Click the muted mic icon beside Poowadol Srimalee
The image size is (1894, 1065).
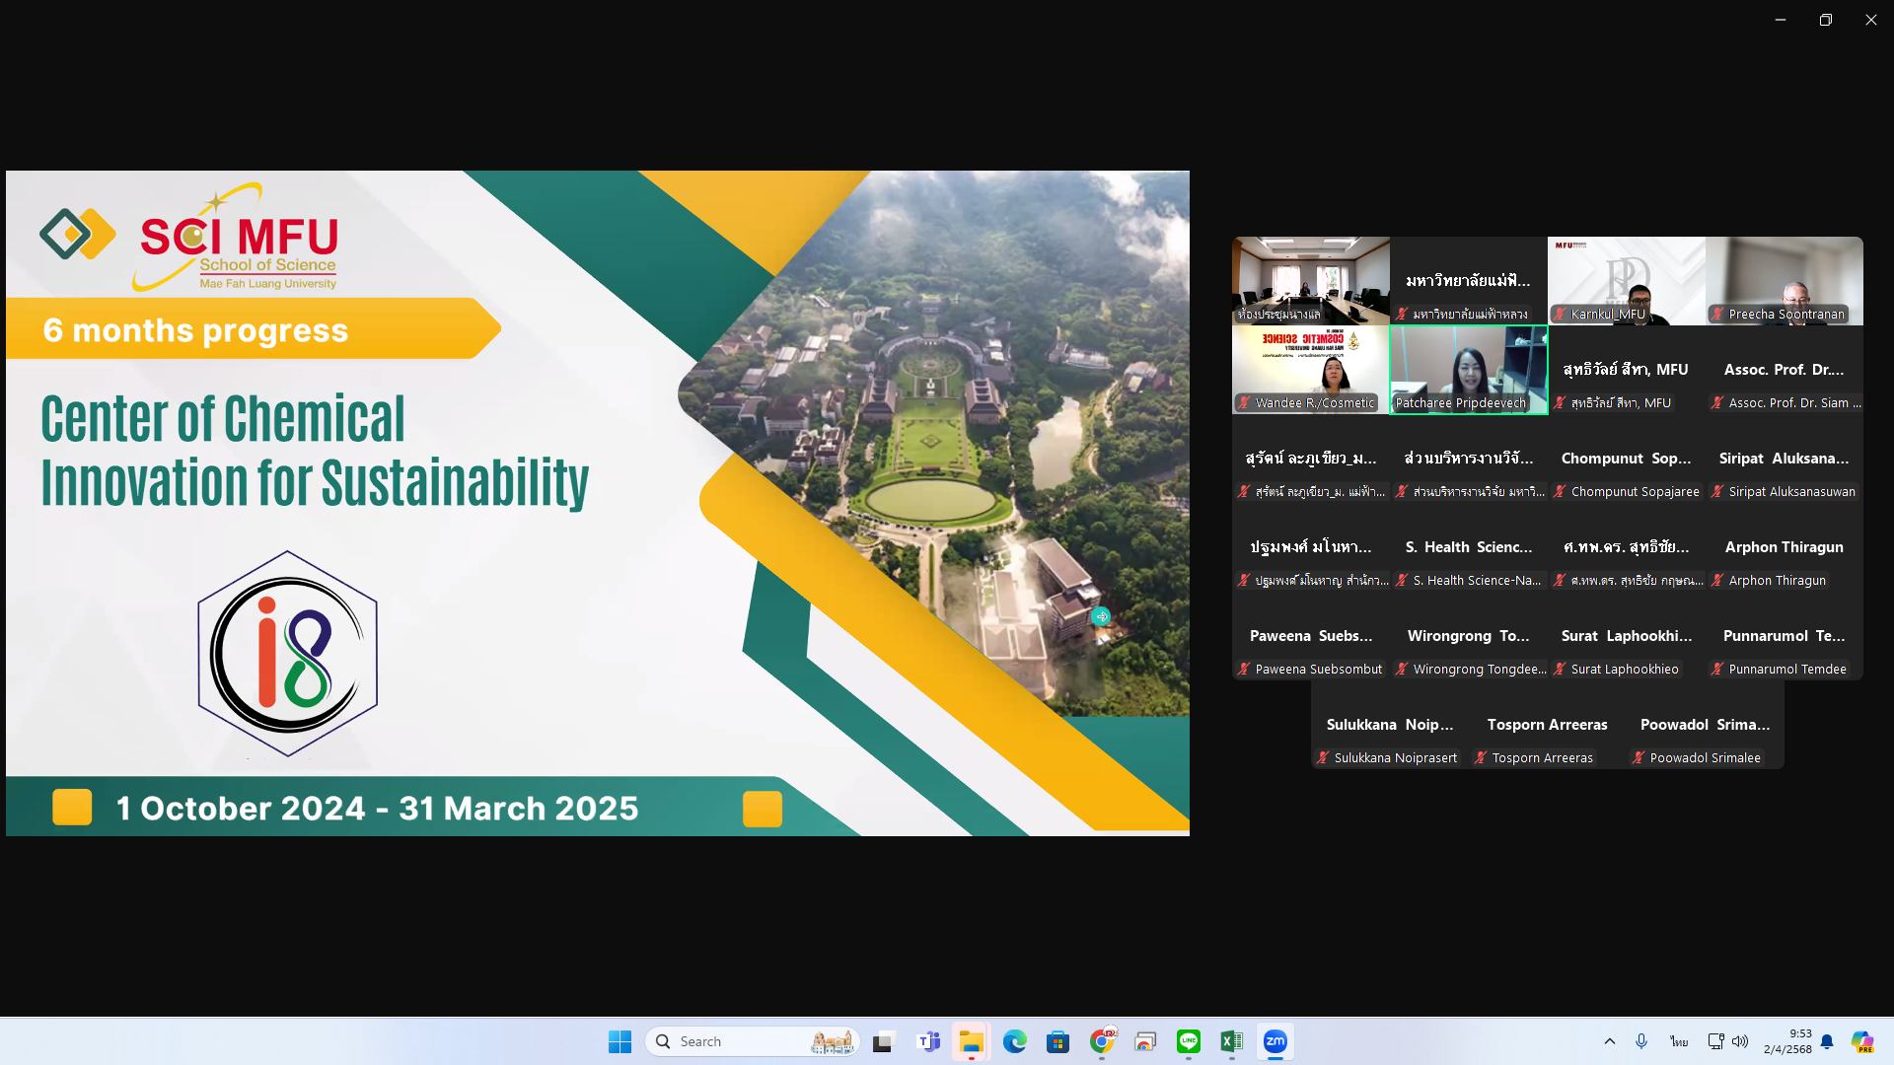(1639, 758)
